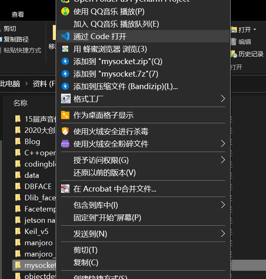This screenshot has width=266, height=279.
Task: Choose 使用火绒安全进行杀毒
Action: (x=143, y=131)
